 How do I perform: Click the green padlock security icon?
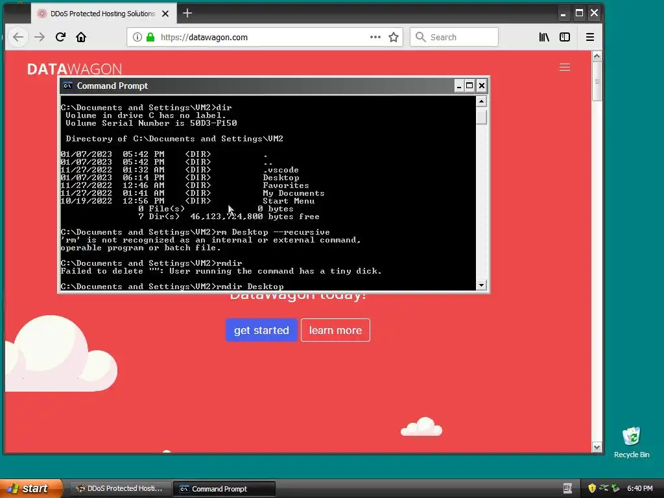150,37
